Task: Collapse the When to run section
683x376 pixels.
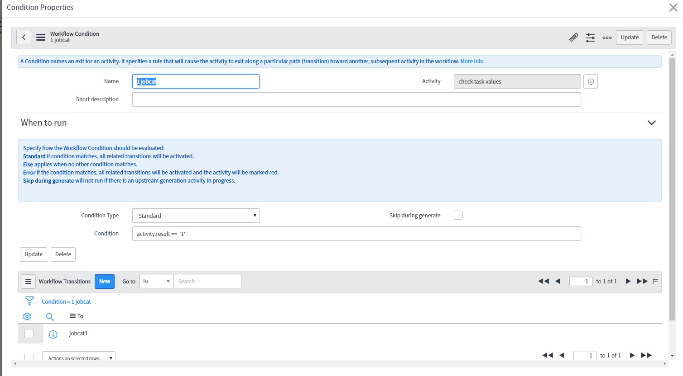Action: pos(651,122)
